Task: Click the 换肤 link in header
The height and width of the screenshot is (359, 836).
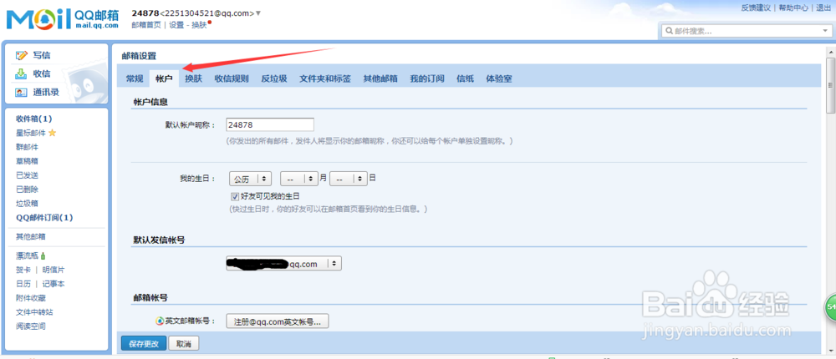Action: [200, 25]
